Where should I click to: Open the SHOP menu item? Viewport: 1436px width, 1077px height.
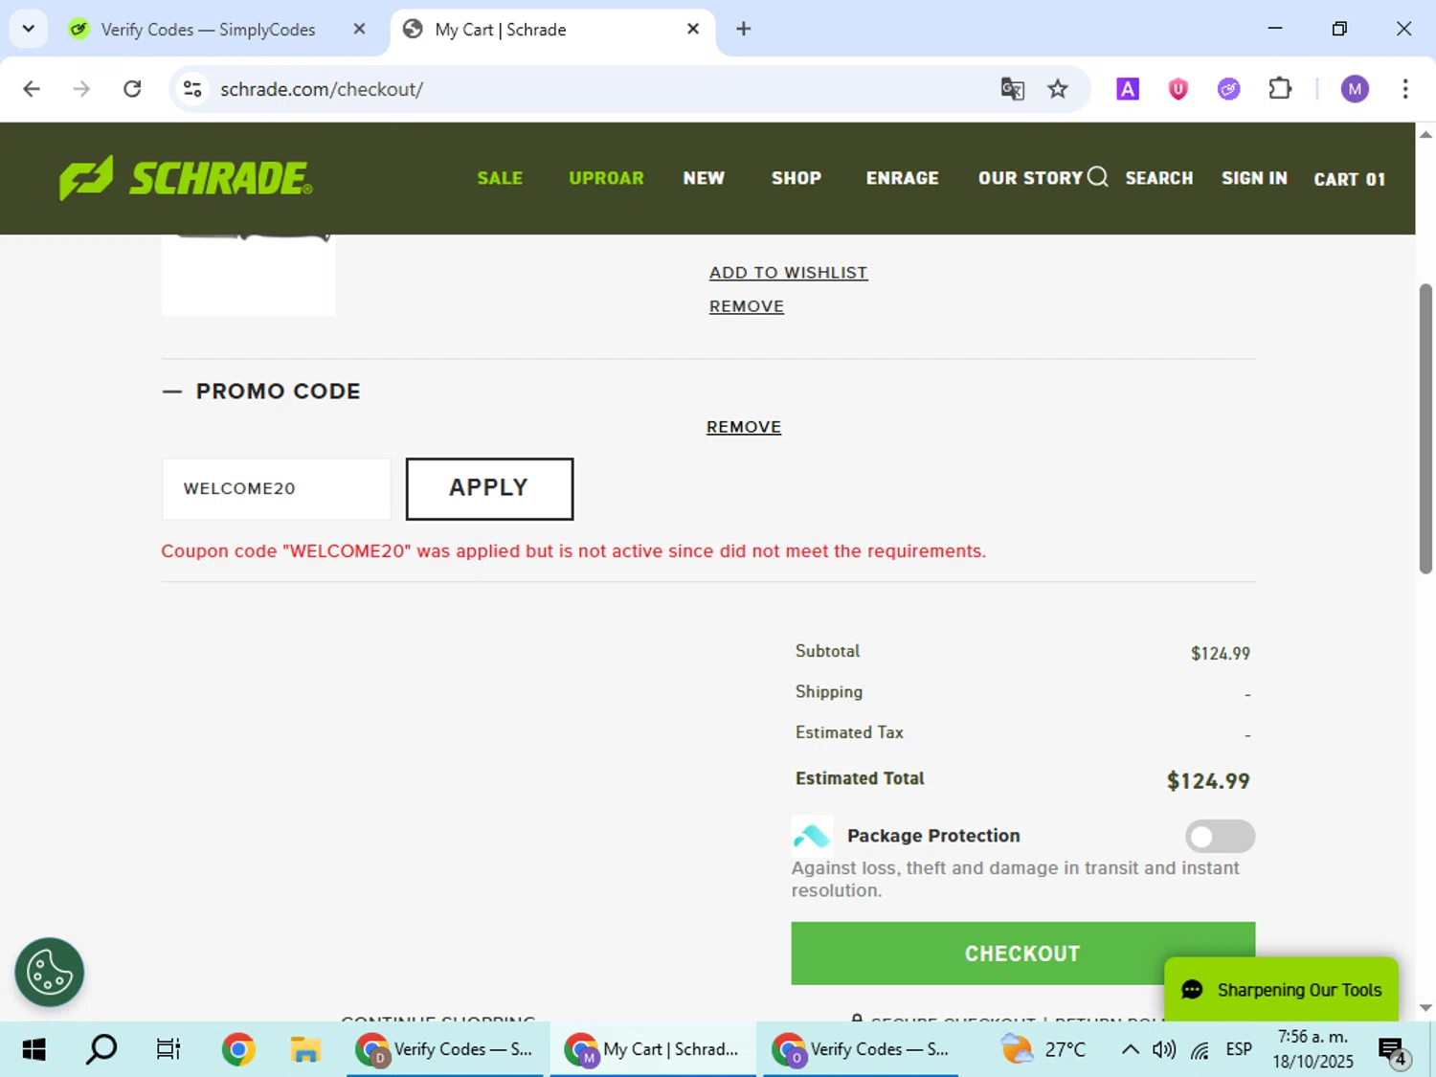tap(797, 178)
